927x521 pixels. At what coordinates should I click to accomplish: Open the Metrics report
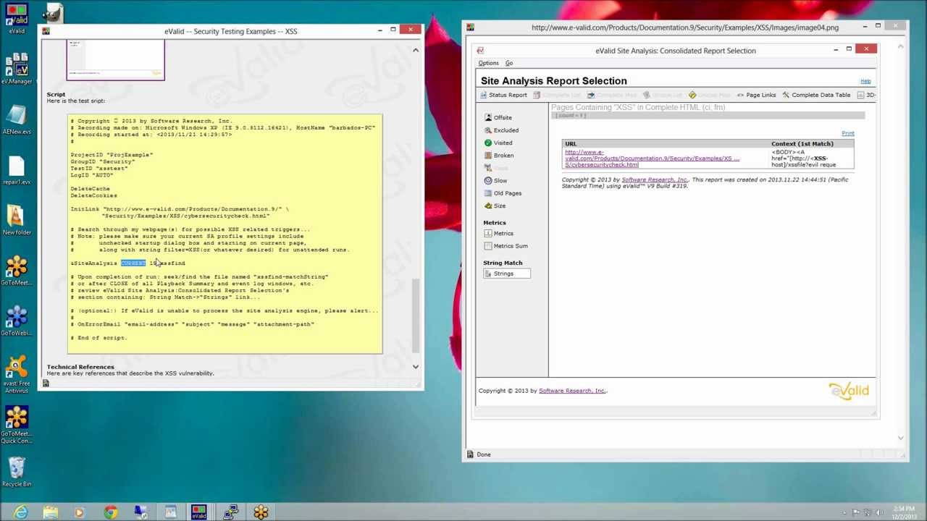499,233
